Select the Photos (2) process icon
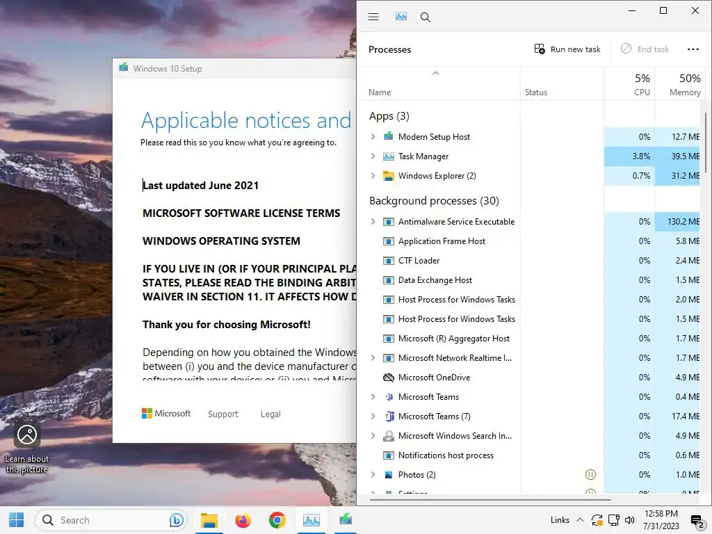The height and width of the screenshot is (534, 712). point(388,474)
